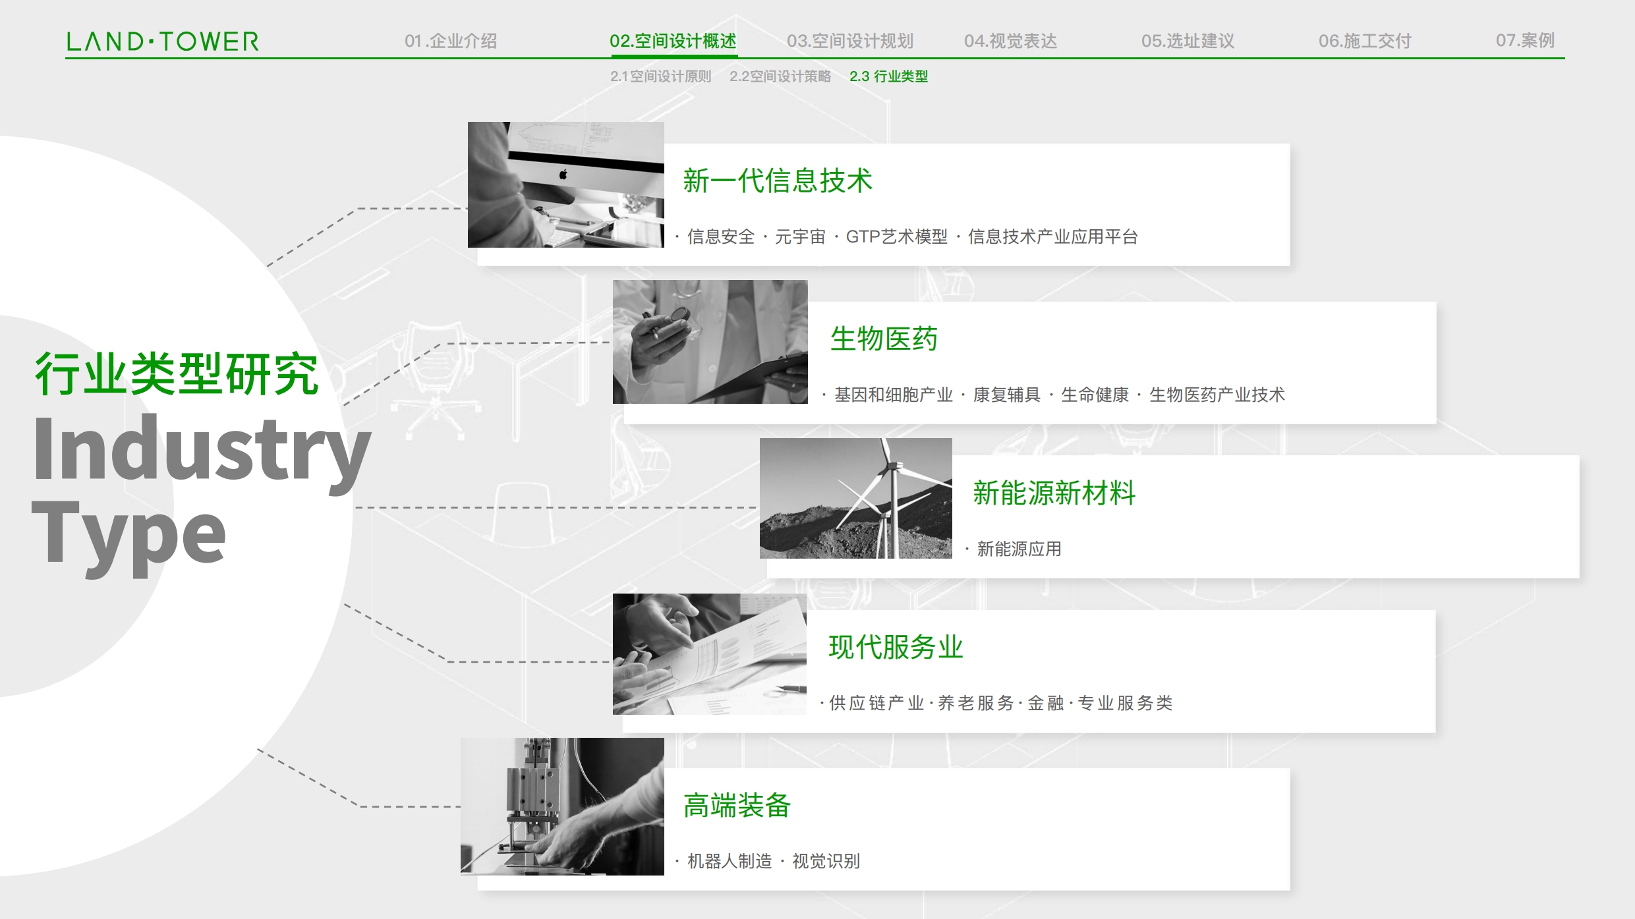Image resolution: width=1635 pixels, height=919 pixels.
Task: Click the doctor photo for 生物医药
Action: click(710, 342)
